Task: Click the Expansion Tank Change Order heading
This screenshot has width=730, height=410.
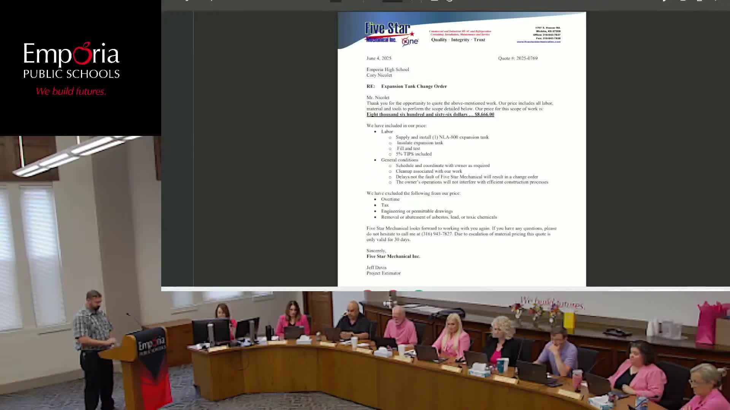Action: [x=414, y=86]
